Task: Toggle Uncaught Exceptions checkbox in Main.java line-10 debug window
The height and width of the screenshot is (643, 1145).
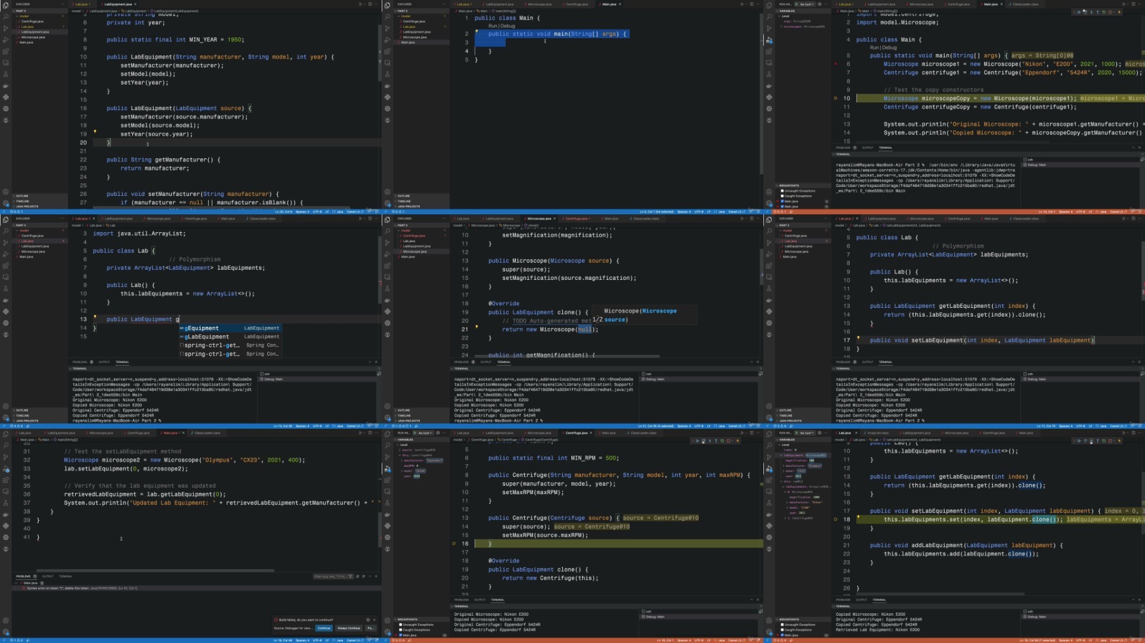Action: [782, 191]
